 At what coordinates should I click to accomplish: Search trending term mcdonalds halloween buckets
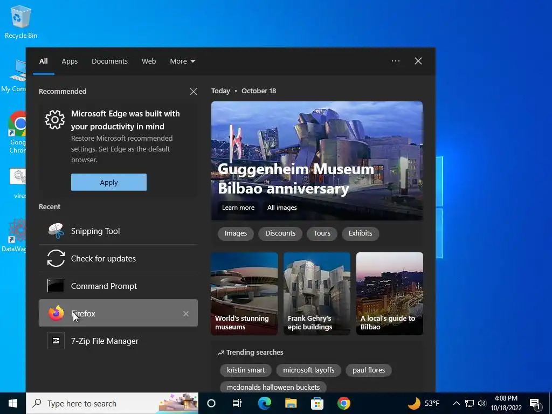click(273, 387)
